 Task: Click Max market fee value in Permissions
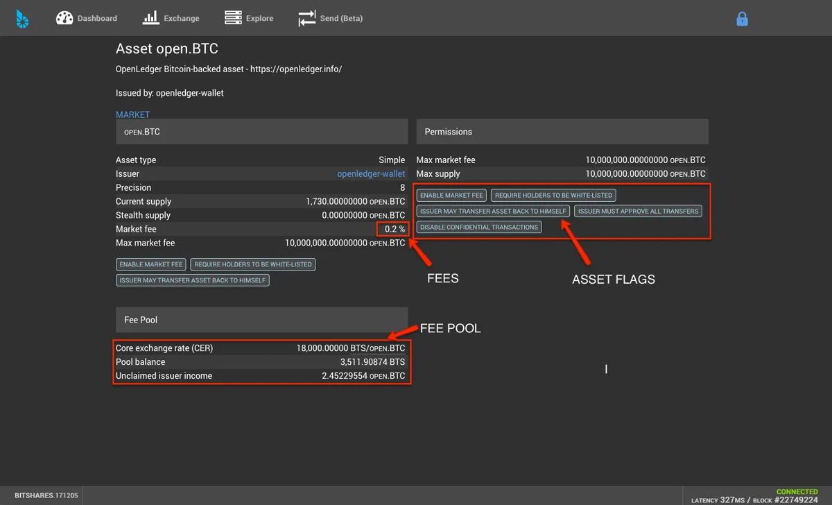point(645,160)
